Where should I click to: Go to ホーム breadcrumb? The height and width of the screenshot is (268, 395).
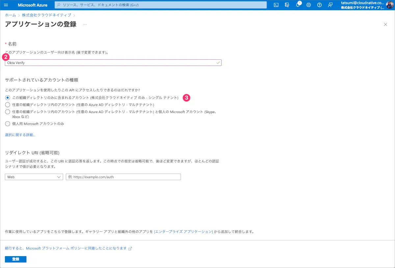point(10,15)
